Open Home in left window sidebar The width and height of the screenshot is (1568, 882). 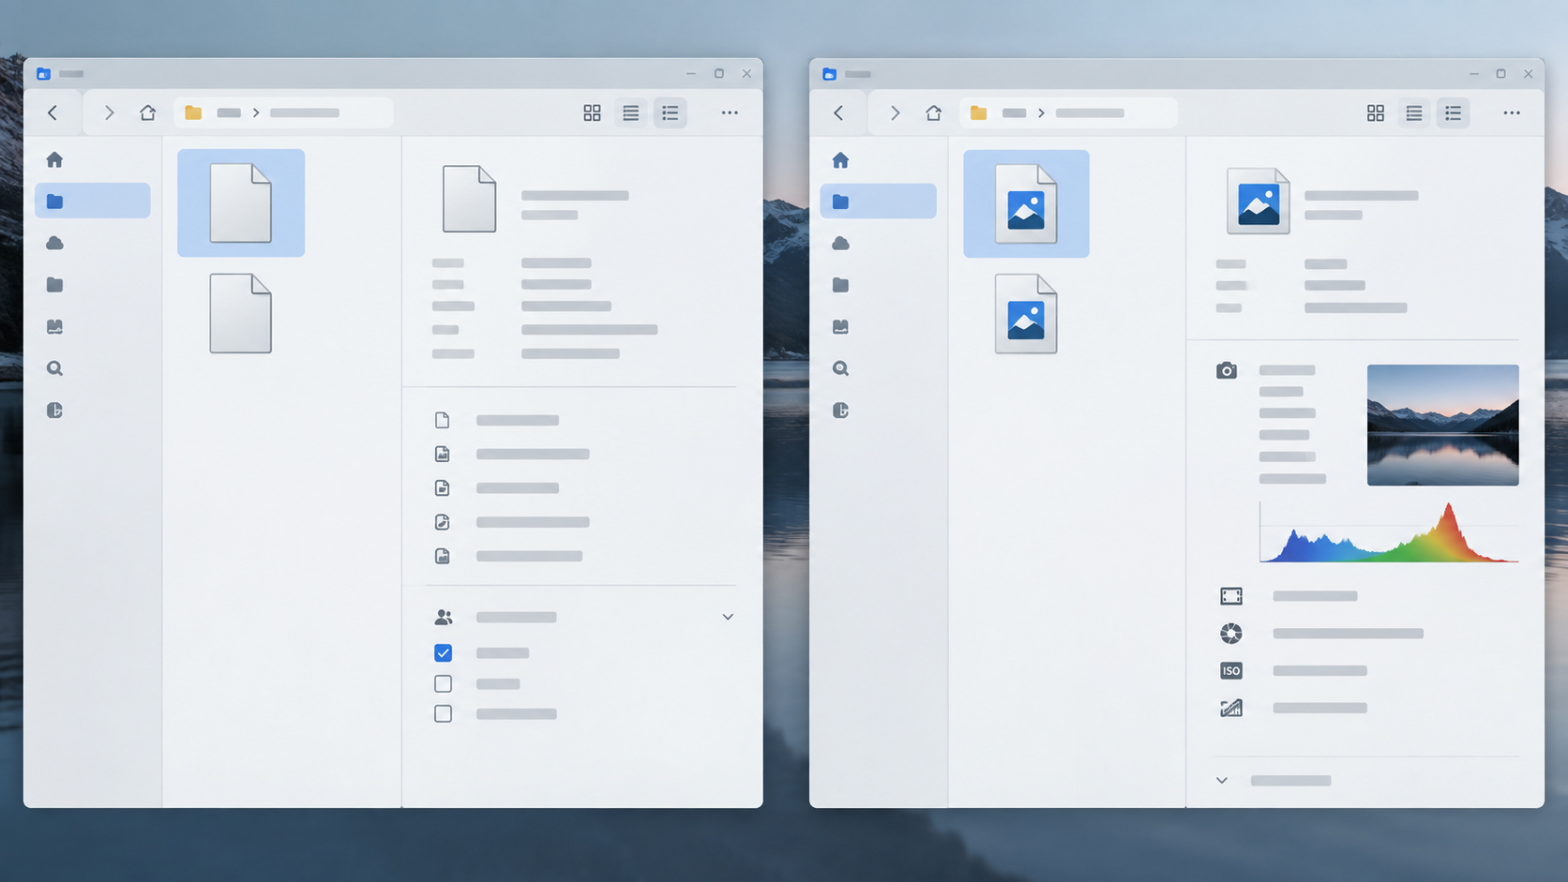(54, 159)
